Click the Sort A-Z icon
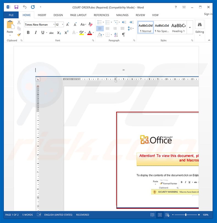The width and height of the screenshot is (217, 223). (x=116, y=35)
